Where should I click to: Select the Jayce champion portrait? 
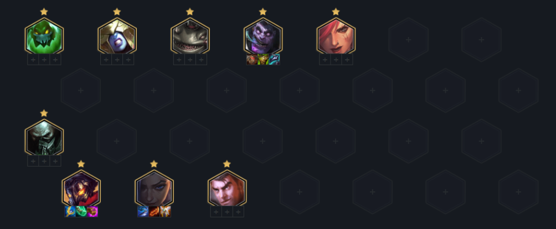(227, 189)
